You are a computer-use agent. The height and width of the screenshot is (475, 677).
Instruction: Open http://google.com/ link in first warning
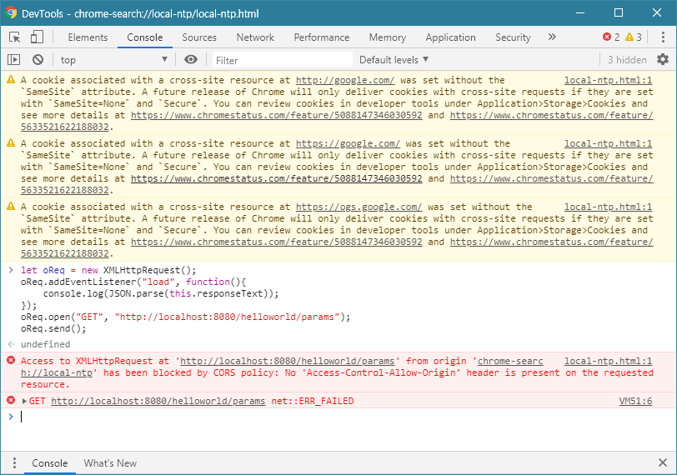[x=345, y=80]
